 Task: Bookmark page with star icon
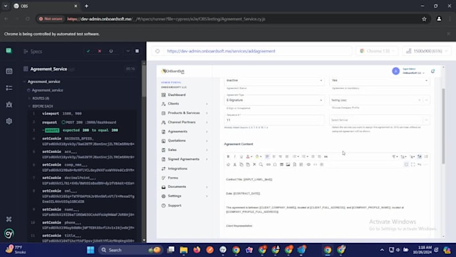(x=424, y=19)
